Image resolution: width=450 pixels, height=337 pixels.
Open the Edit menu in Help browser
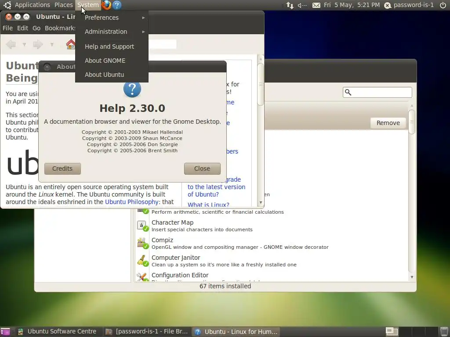[22, 28]
